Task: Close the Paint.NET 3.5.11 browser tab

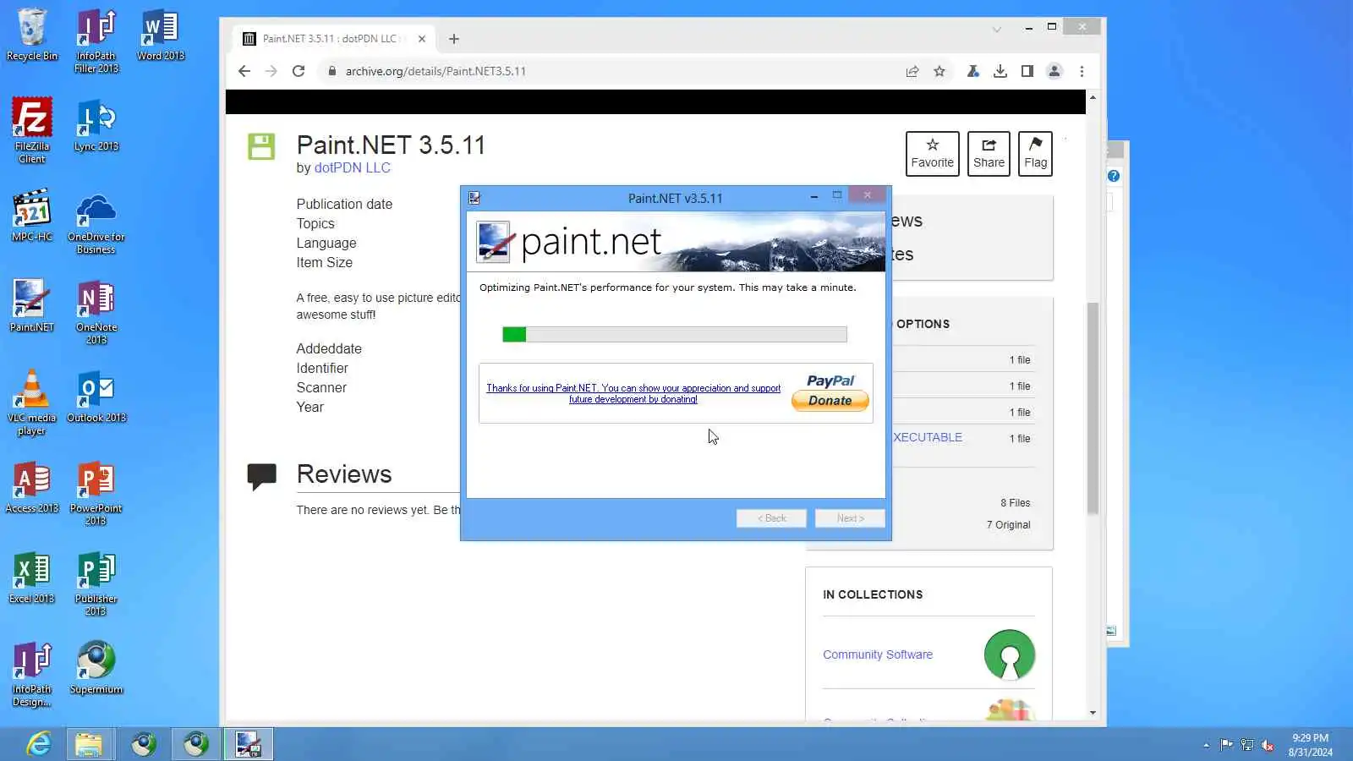Action: (422, 39)
